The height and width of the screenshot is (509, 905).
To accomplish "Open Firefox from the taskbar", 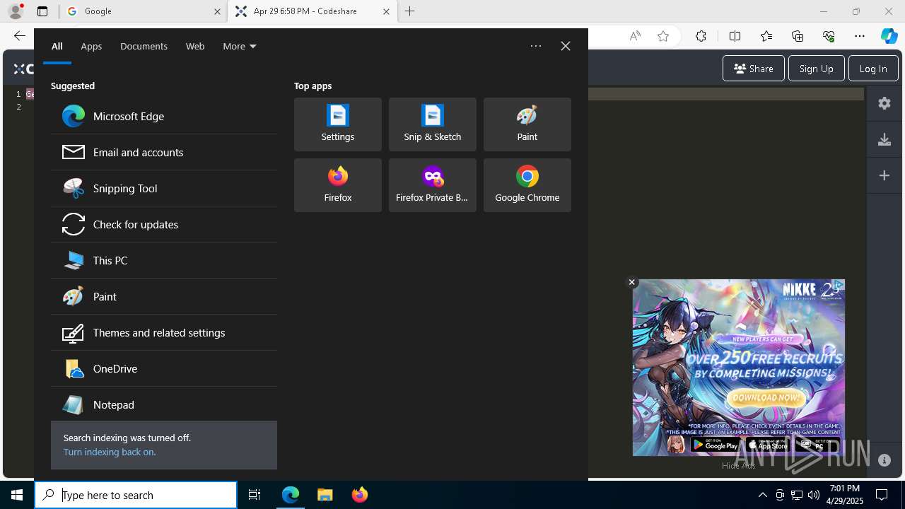I will tap(359, 495).
